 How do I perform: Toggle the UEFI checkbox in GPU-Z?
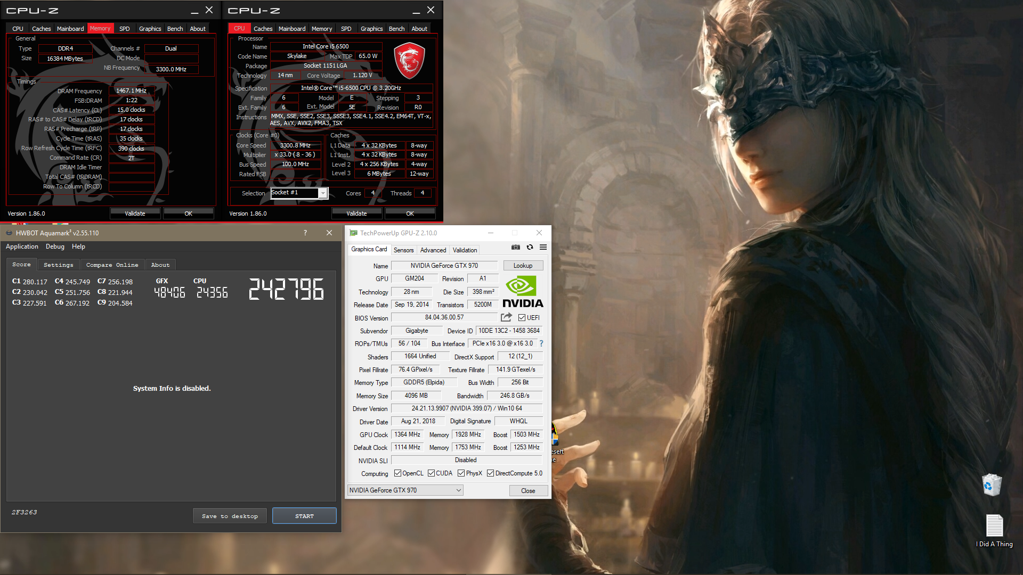522,318
